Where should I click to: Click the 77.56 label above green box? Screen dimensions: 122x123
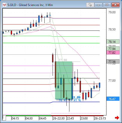click(x=63, y=60)
